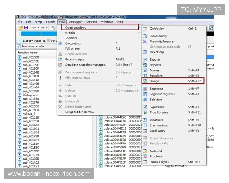Click the Library function color legend swatch

20,40
